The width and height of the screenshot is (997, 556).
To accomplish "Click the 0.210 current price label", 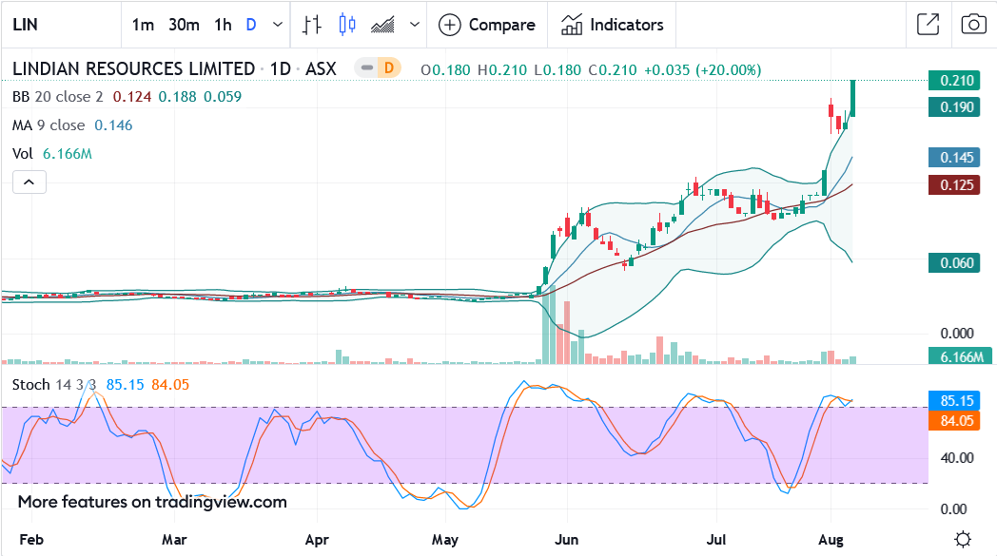I will [954, 81].
